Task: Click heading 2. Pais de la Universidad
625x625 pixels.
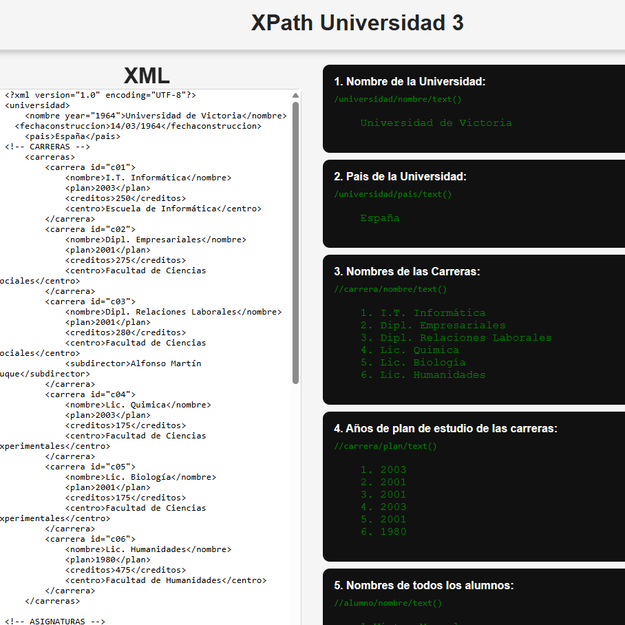Action: 400,177
